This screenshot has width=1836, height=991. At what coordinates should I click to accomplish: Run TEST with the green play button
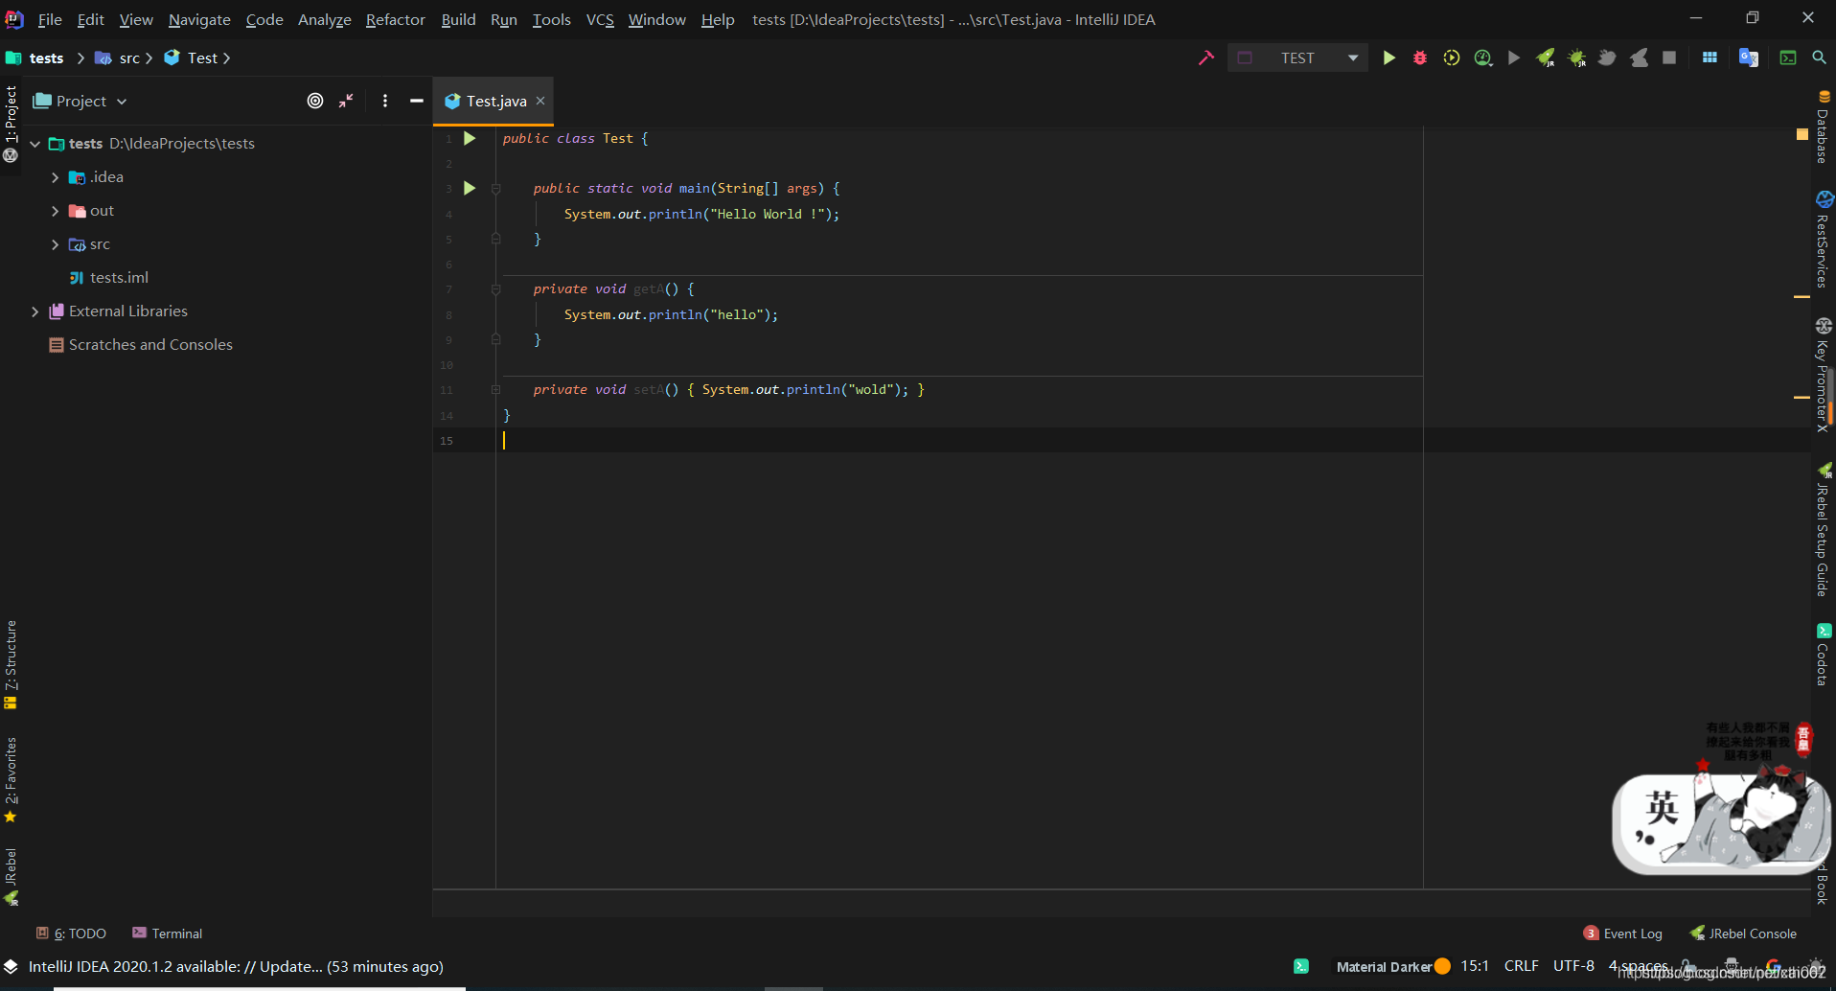point(1388,58)
